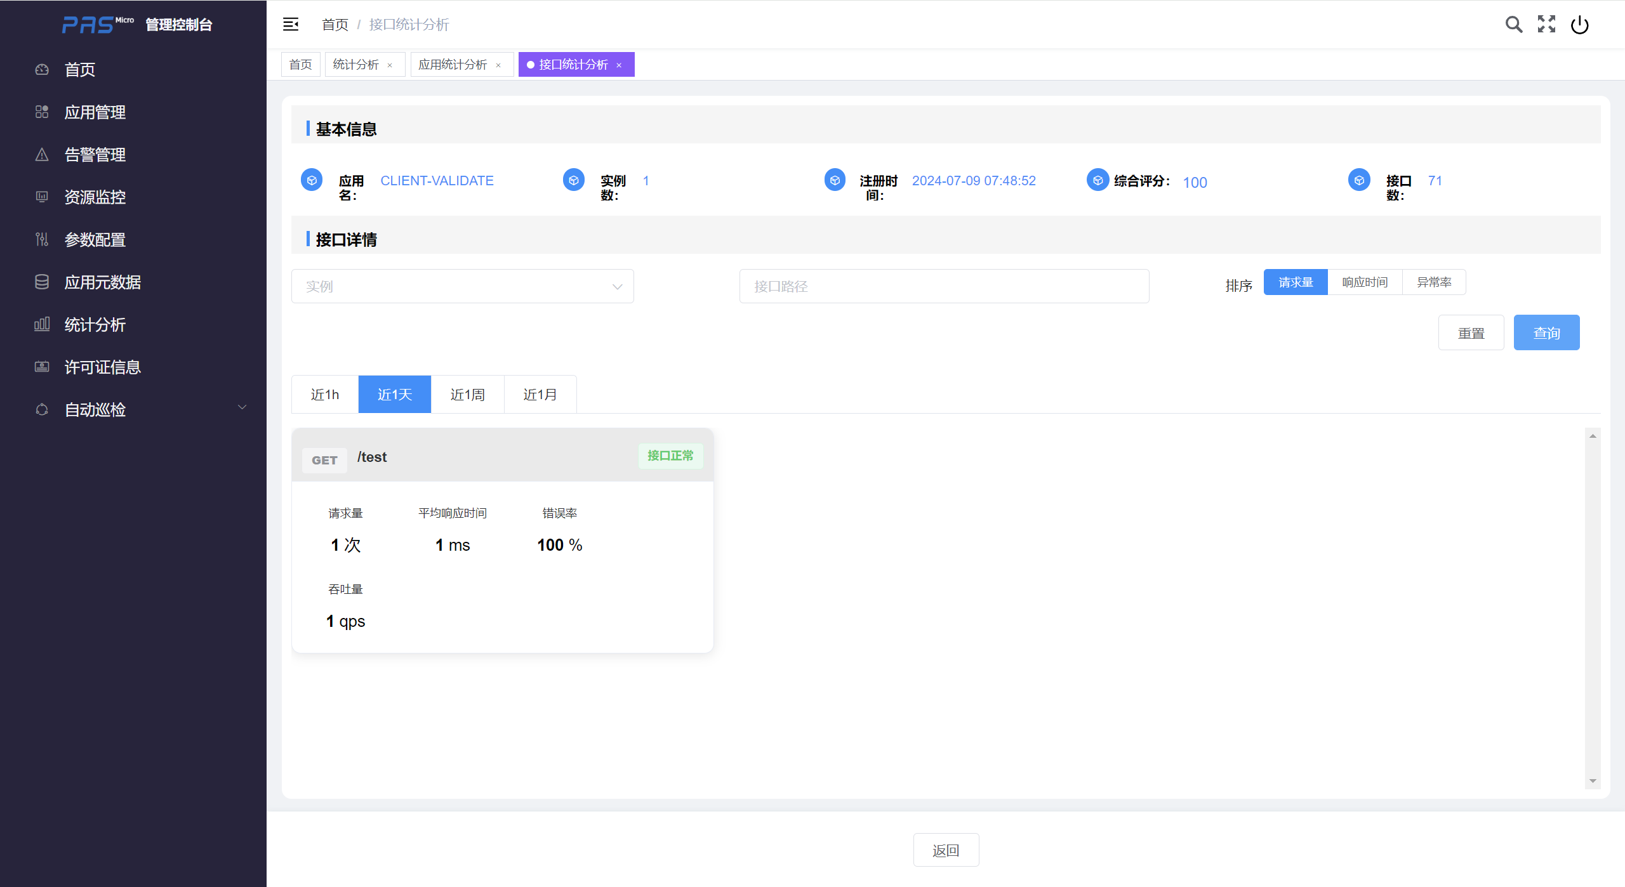Sort by 异常率 option

pyautogui.click(x=1434, y=282)
